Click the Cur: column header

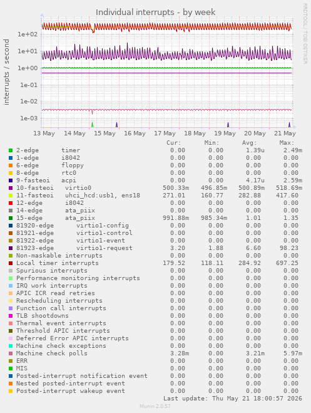(x=174, y=143)
